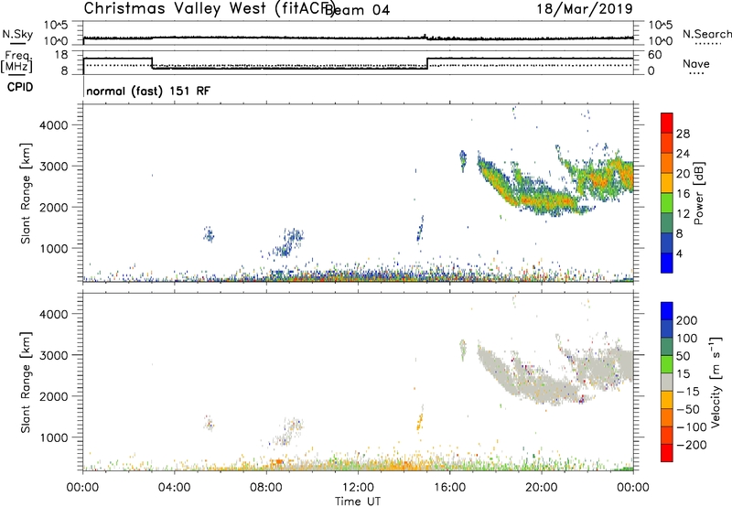732x507 pixels.
Task: Click the '20:00' time axis tick label
Action: tap(541, 488)
